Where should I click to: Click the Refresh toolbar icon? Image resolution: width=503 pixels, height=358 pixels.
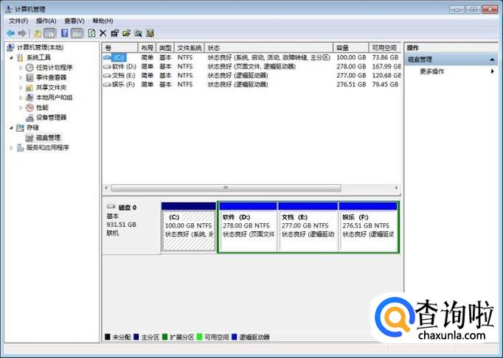[x=91, y=33]
